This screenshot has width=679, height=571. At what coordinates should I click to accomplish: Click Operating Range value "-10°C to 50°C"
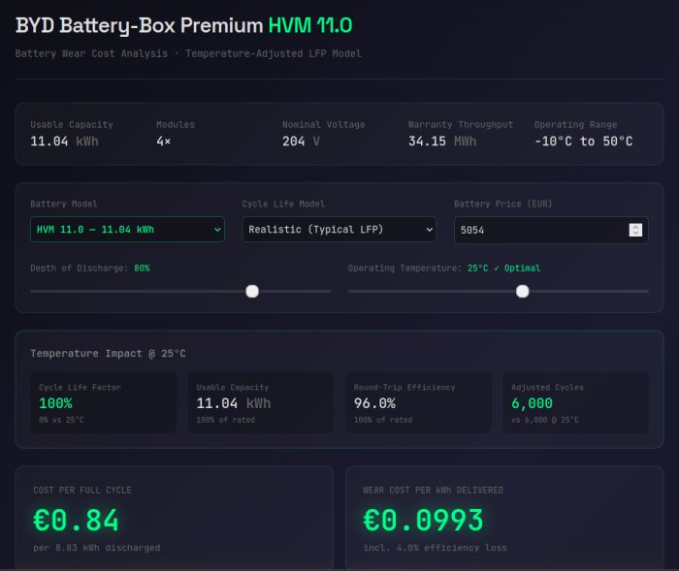[583, 142]
